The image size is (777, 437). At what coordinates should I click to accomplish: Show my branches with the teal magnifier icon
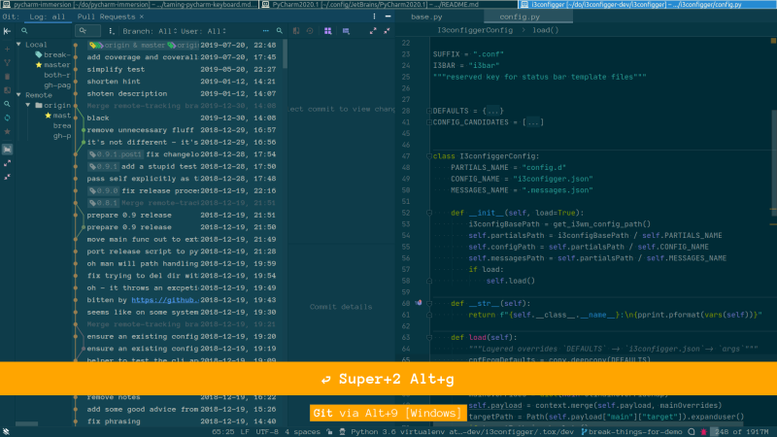click(x=7, y=104)
